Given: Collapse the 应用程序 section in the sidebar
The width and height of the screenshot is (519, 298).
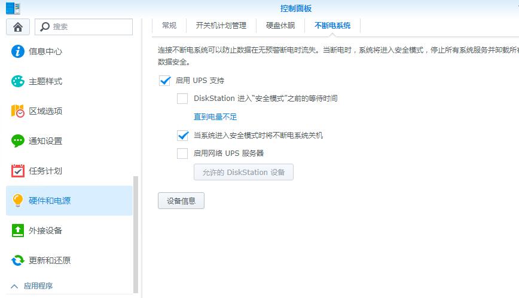Looking at the screenshot, I should 15,286.
